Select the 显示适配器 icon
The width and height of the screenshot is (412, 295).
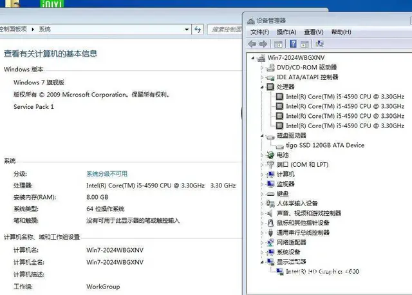point(270,262)
